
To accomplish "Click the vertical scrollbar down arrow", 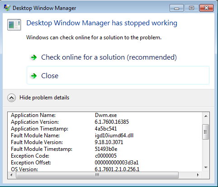I will (x=206, y=168).
